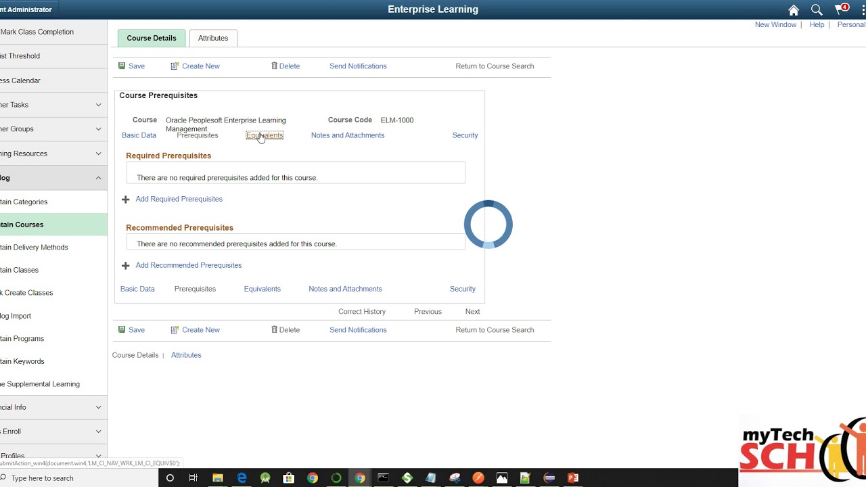
Task: Open the Help link in header
Action: point(817,24)
